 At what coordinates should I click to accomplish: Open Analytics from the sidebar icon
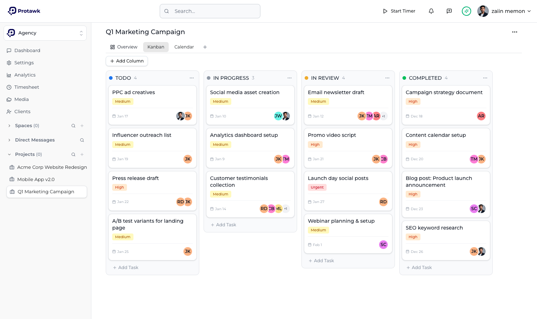(x=9, y=75)
